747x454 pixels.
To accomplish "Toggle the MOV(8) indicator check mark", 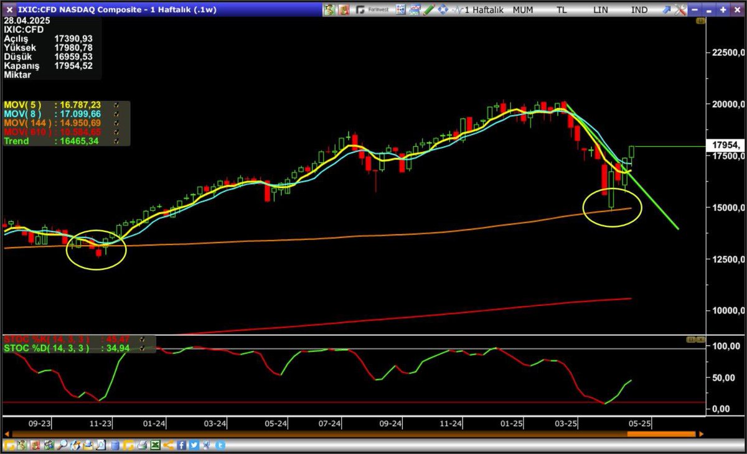I will [116, 114].
